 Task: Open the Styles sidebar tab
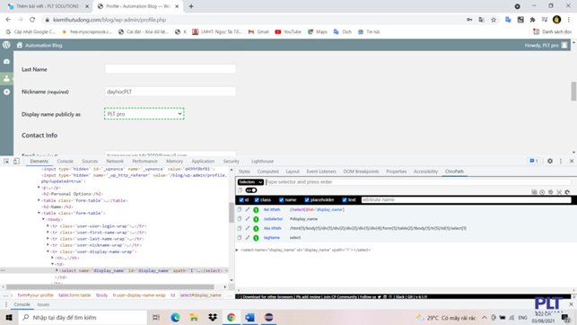click(244, 171)
